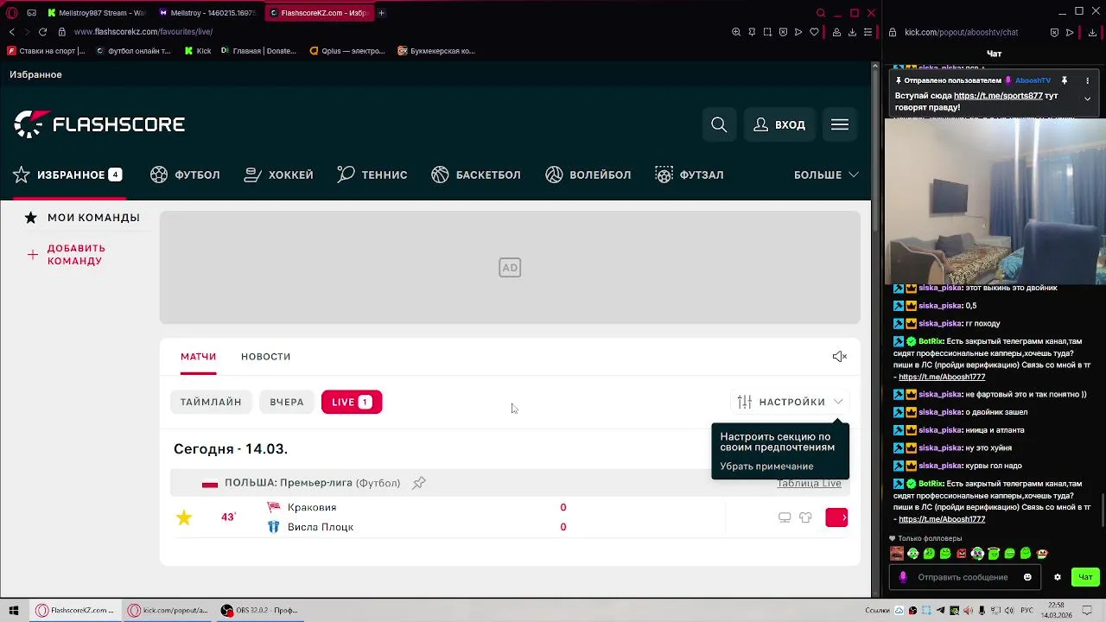Open three-dot menu on pinned chat message
The height and width of the screenshot is (622, 1106).
[x=1088, y=80]
